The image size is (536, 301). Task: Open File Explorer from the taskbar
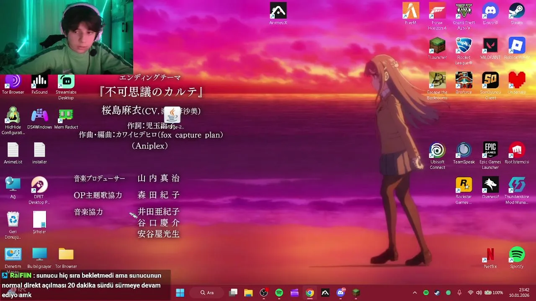(248, 293)
